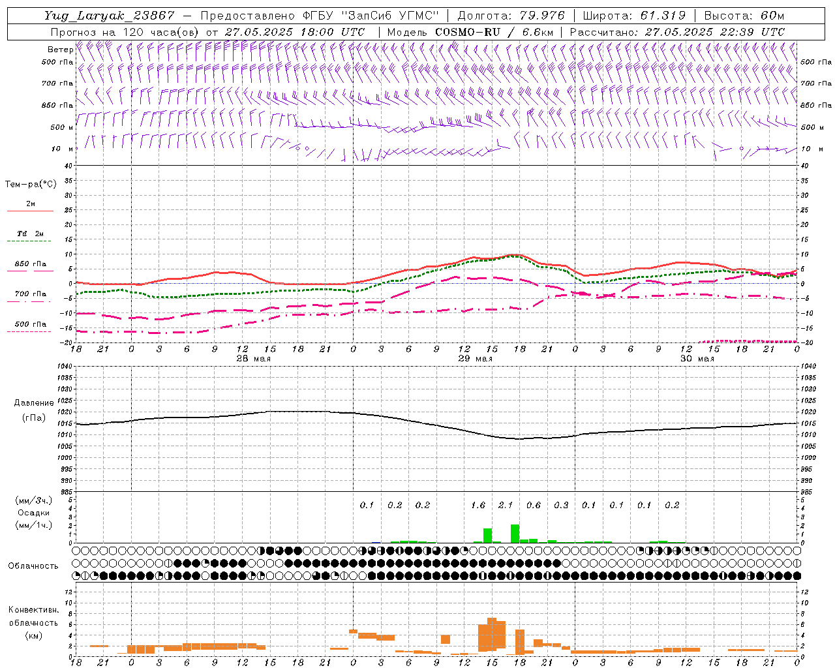Viewport: 835px width, 668px height.
Task: Click the station height label 'Высота: 60м'
Action: [744, 16]
